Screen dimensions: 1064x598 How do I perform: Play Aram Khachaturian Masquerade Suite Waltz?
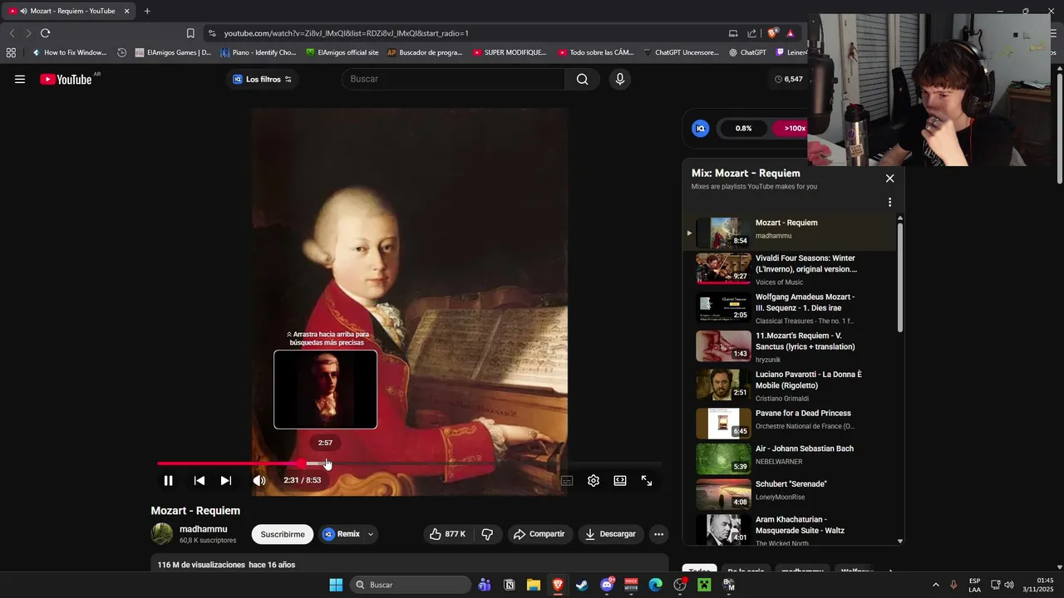tap(790, 530)
